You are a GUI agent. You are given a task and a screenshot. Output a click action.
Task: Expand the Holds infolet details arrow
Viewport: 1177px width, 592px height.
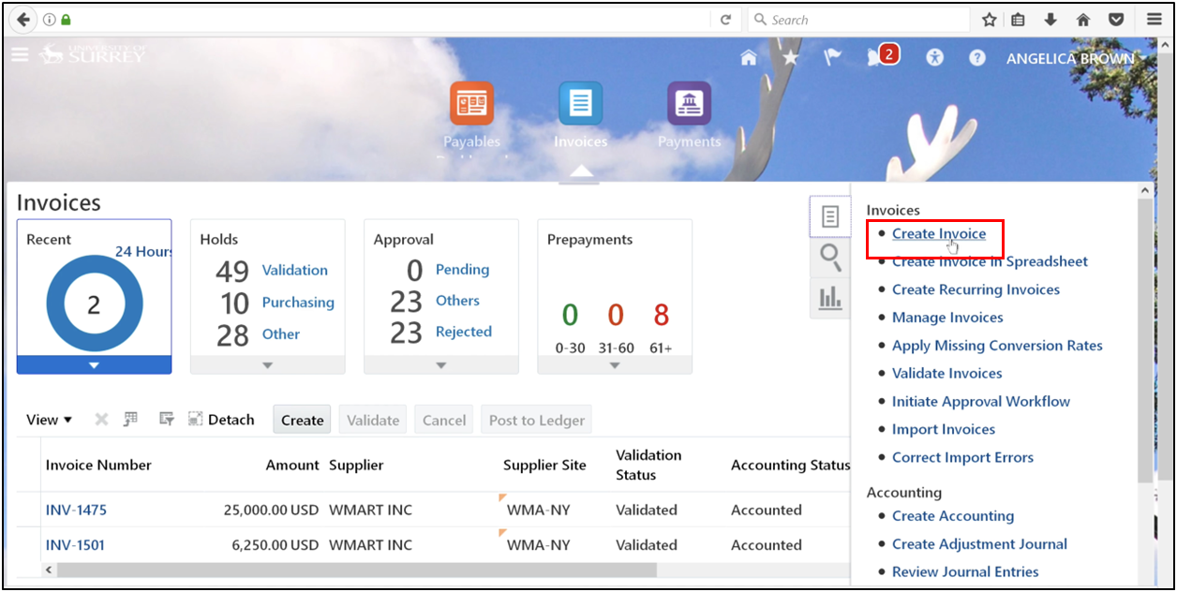267,363
